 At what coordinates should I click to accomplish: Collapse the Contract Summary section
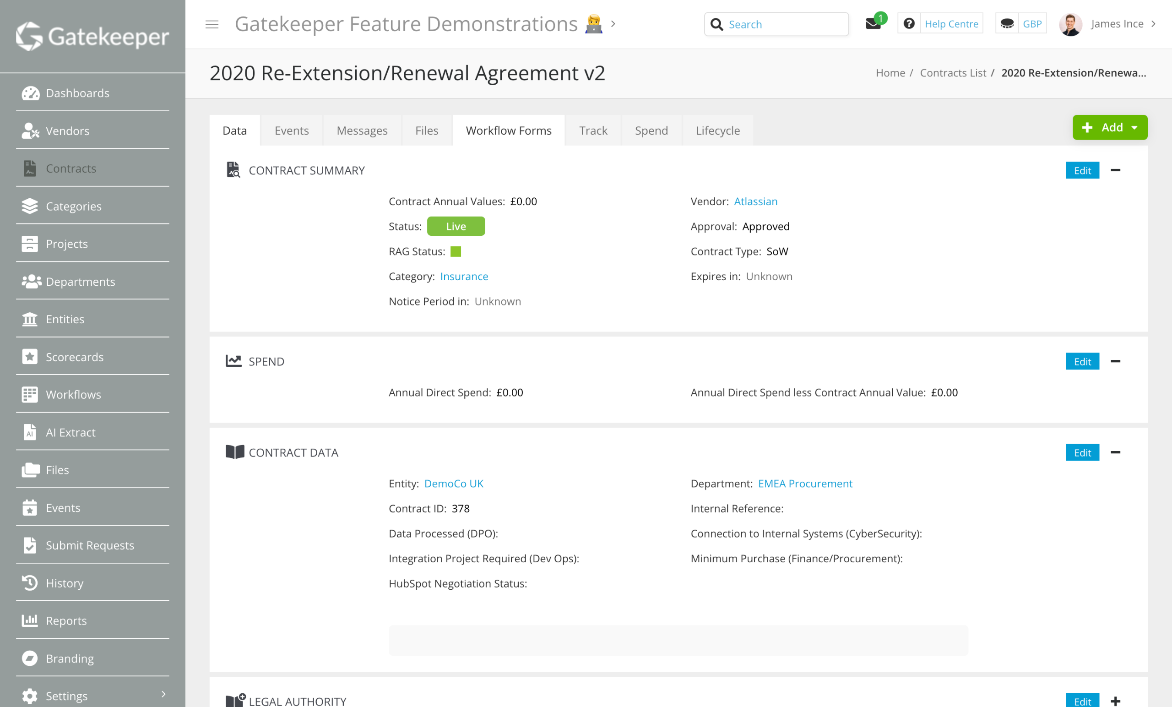click(1115, 170)
